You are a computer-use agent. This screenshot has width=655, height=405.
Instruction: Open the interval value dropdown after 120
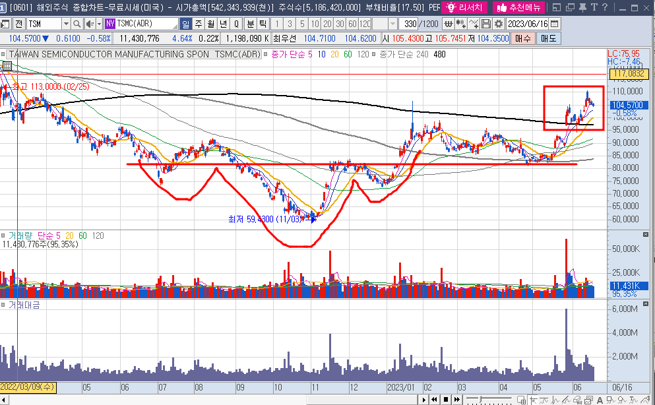tap(392, 24)
